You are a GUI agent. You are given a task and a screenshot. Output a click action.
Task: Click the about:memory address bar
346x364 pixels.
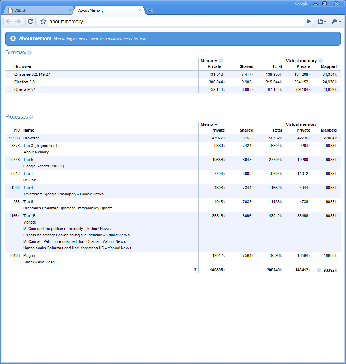(176, 22)
